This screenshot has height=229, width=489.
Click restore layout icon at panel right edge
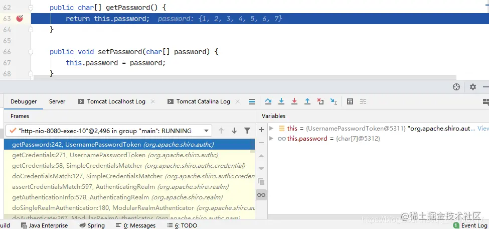click(x=486, y=101)
